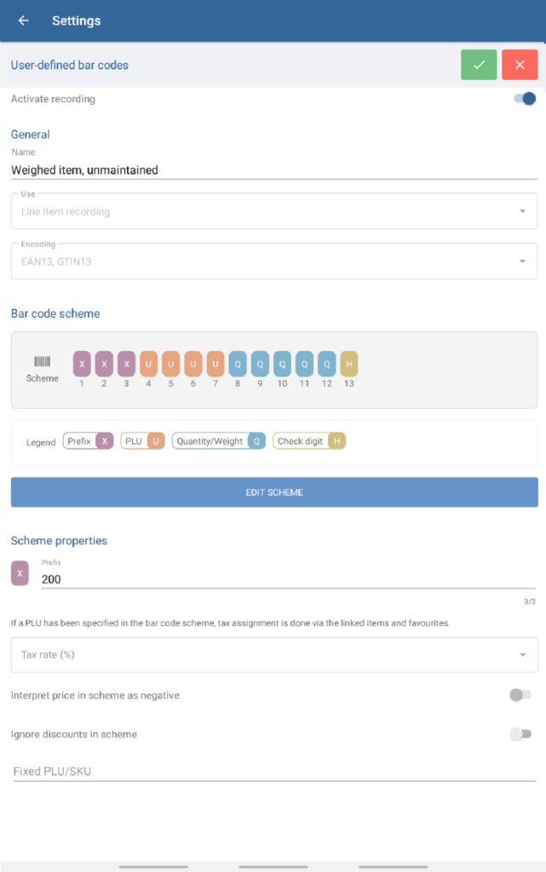The image size is (546, 872).
Task: Click the barcode Scheme icon
Action: tap(42, 361)
